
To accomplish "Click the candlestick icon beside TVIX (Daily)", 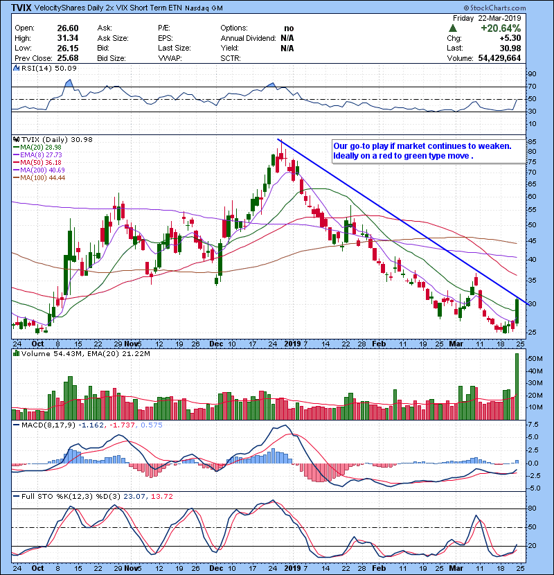I will click(16, 140).
